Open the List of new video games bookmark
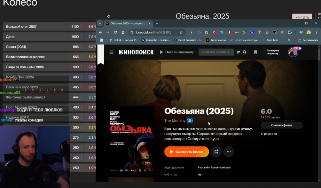Image resolution: width=321 pixels, height=188 pixels. 244,40
